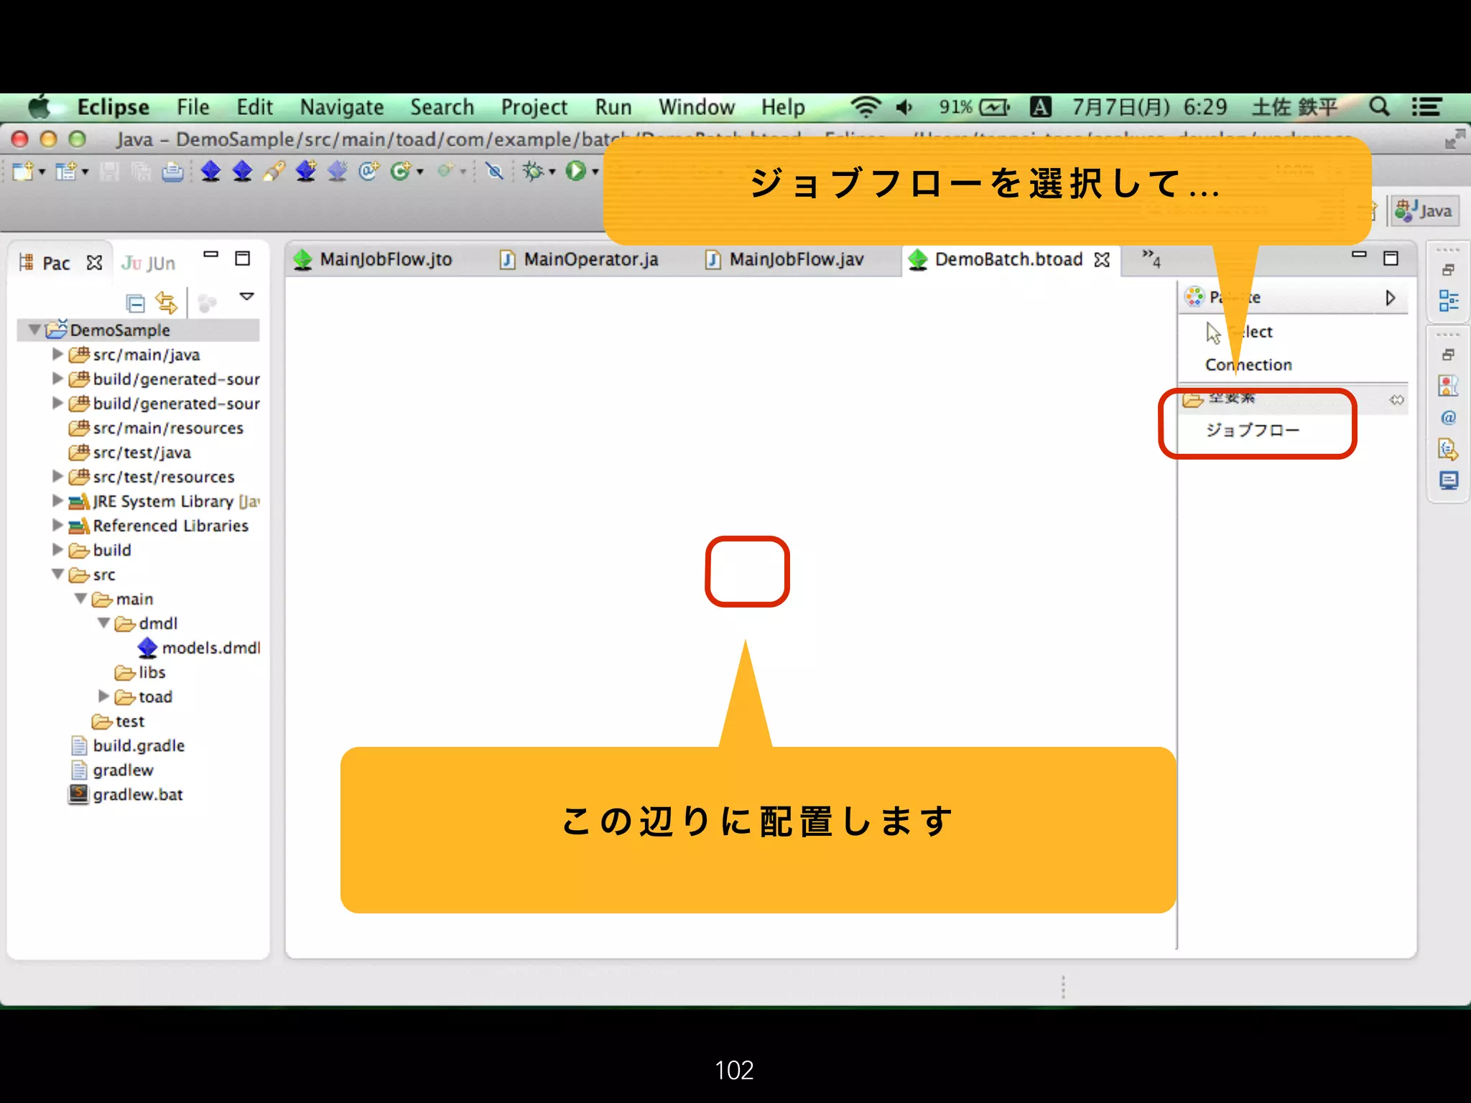Show the hidden editors list (»4)
This screenshot has width=1471, height=1103.
tap(1151, 259)
